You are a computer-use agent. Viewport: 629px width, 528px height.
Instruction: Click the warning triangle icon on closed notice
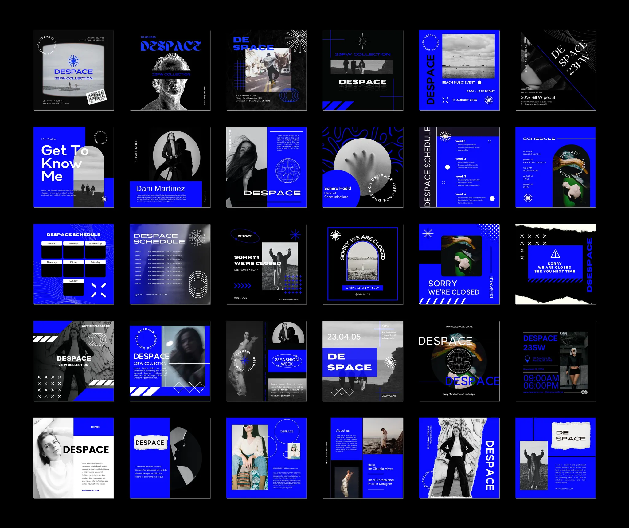[555, 254]
